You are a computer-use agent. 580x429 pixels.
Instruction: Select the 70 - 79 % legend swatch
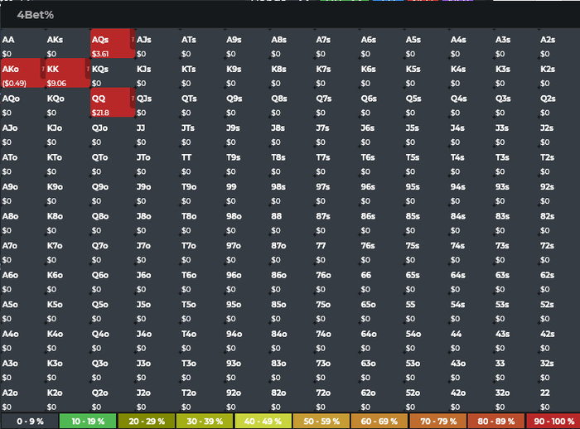pyautogui.click(x=438, y=422)
